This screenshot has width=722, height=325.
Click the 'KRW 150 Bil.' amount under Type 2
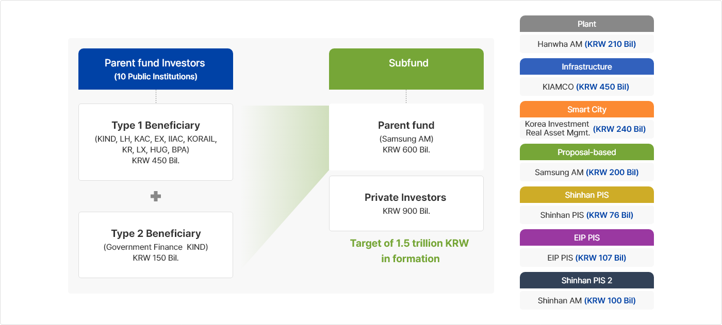(156, 258)
